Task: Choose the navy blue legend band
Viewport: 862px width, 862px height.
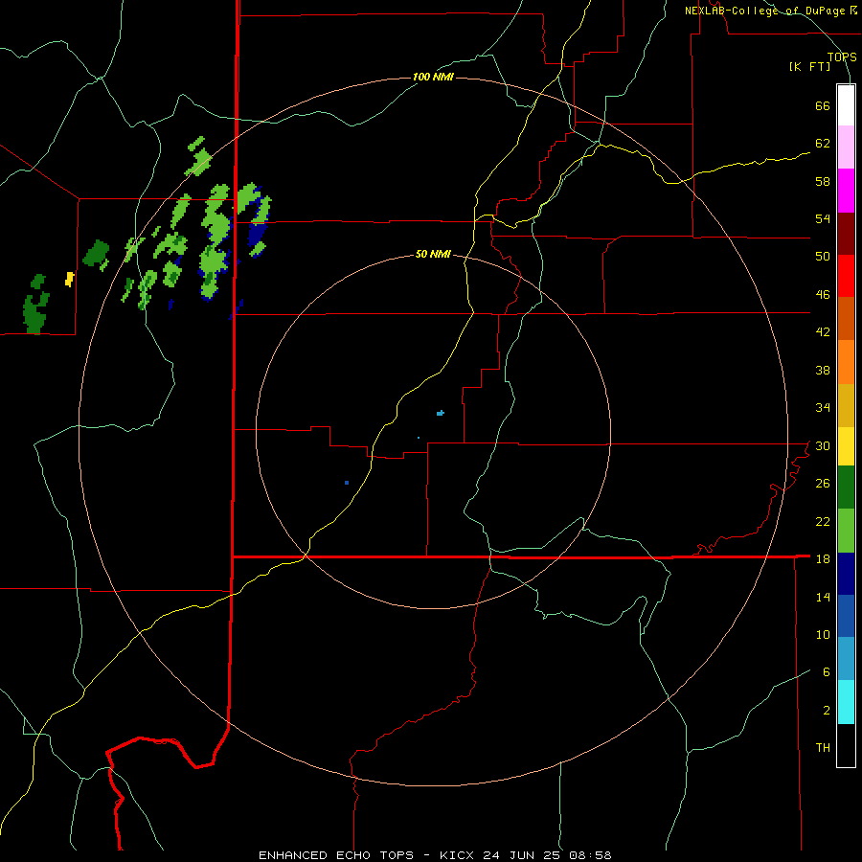Action: click(846, 574)
